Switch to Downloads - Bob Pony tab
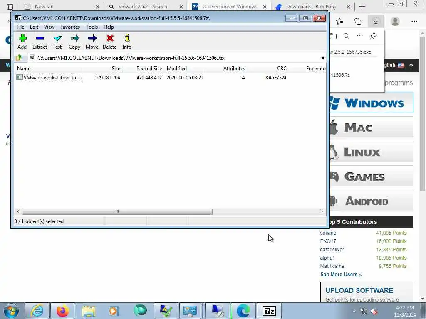 313,7
